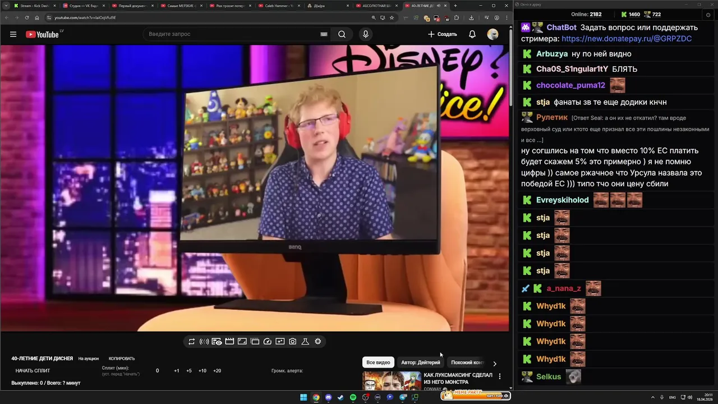Click username a_nana_z in chat
The height and width of the screenshot is (404, 718).
click(564, 288)
